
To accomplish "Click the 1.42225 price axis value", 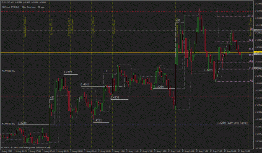I will click(x=258, y=134).
